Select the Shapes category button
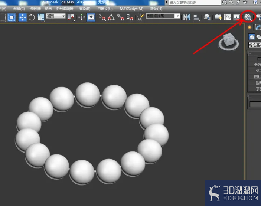261x206 pixels. pyautogui.click(x=258, y=37)
